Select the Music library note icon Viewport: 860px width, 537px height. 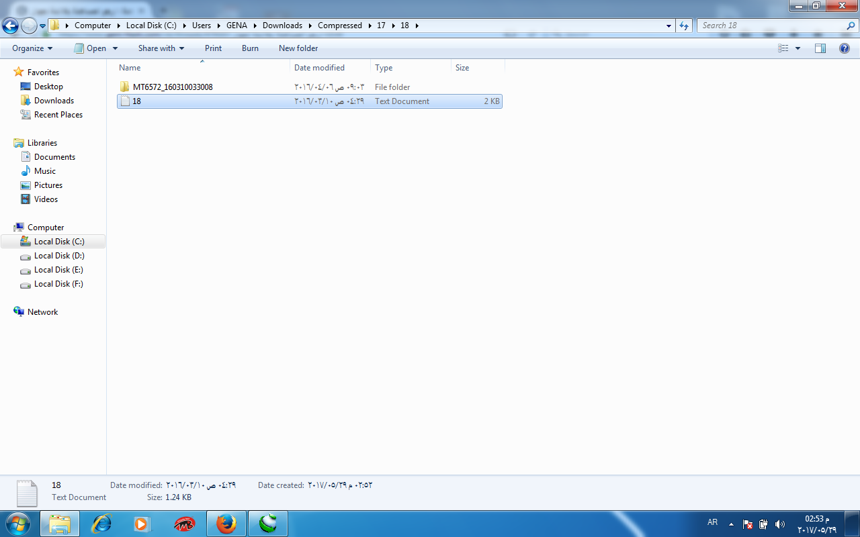(x=26, y=171)
